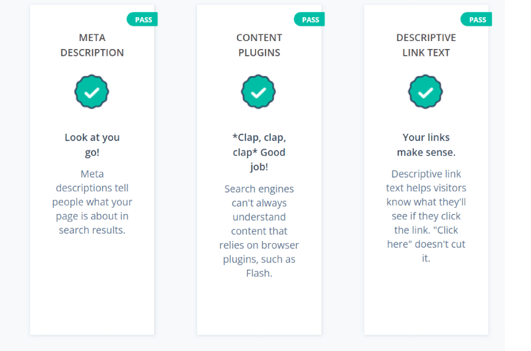Select the search engines browser plugins paragraph
This screenshot has height=351, width=531.
(259, 230)
